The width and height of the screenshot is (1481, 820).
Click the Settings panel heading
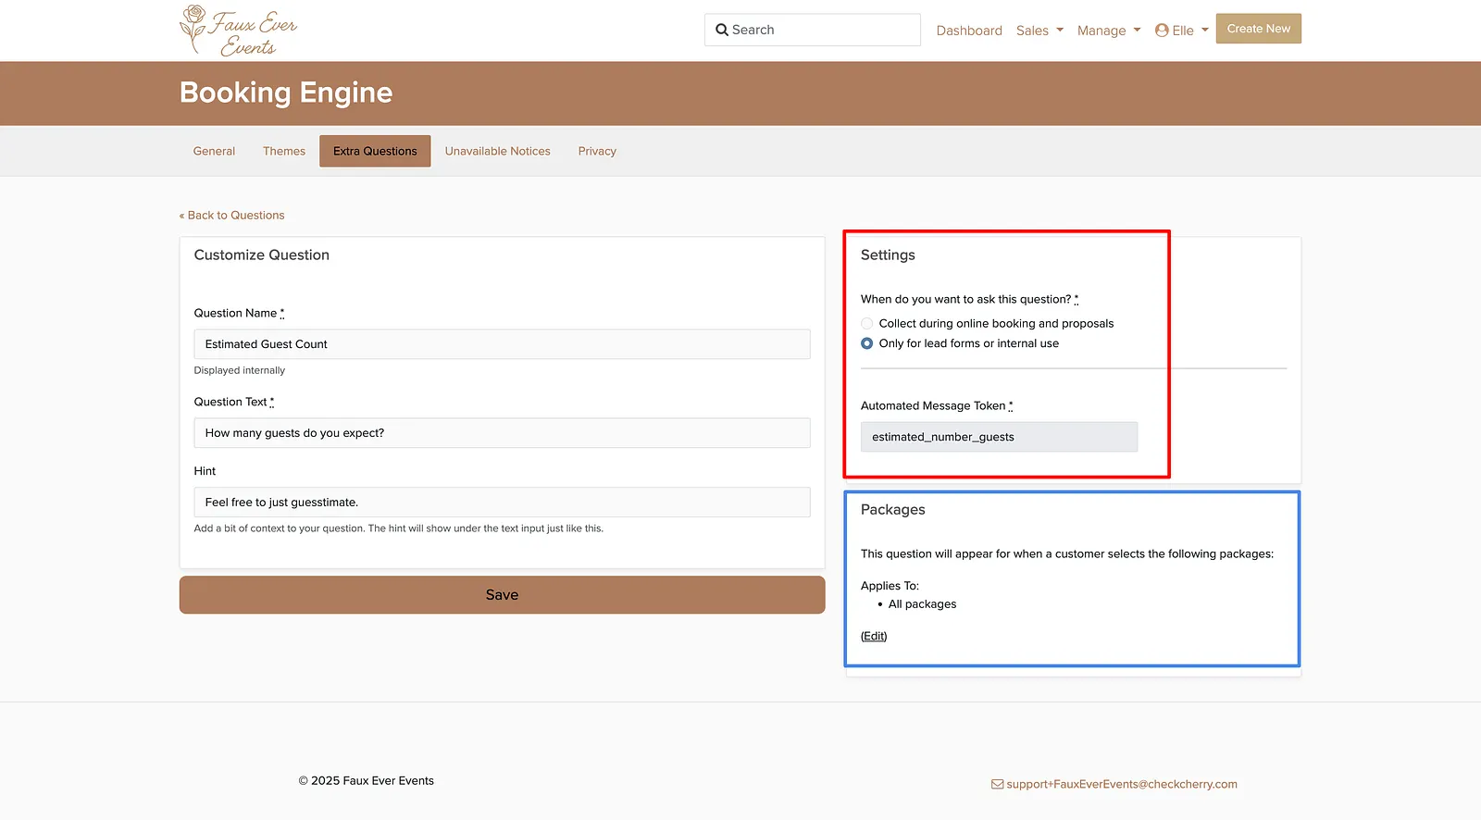click(x=888, y=255)
